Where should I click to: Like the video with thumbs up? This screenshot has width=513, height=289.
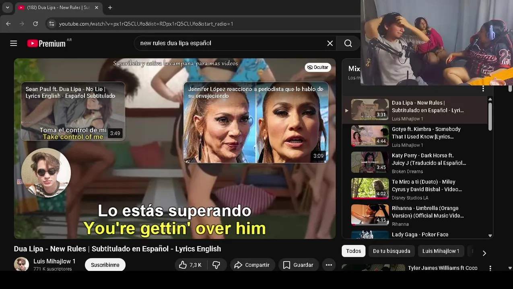pyautogui.click(x=190, y=265)
